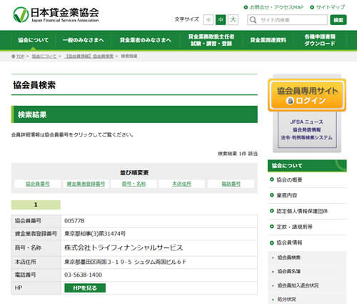
Task: Open the サイトマップ link
Action: 328,7
